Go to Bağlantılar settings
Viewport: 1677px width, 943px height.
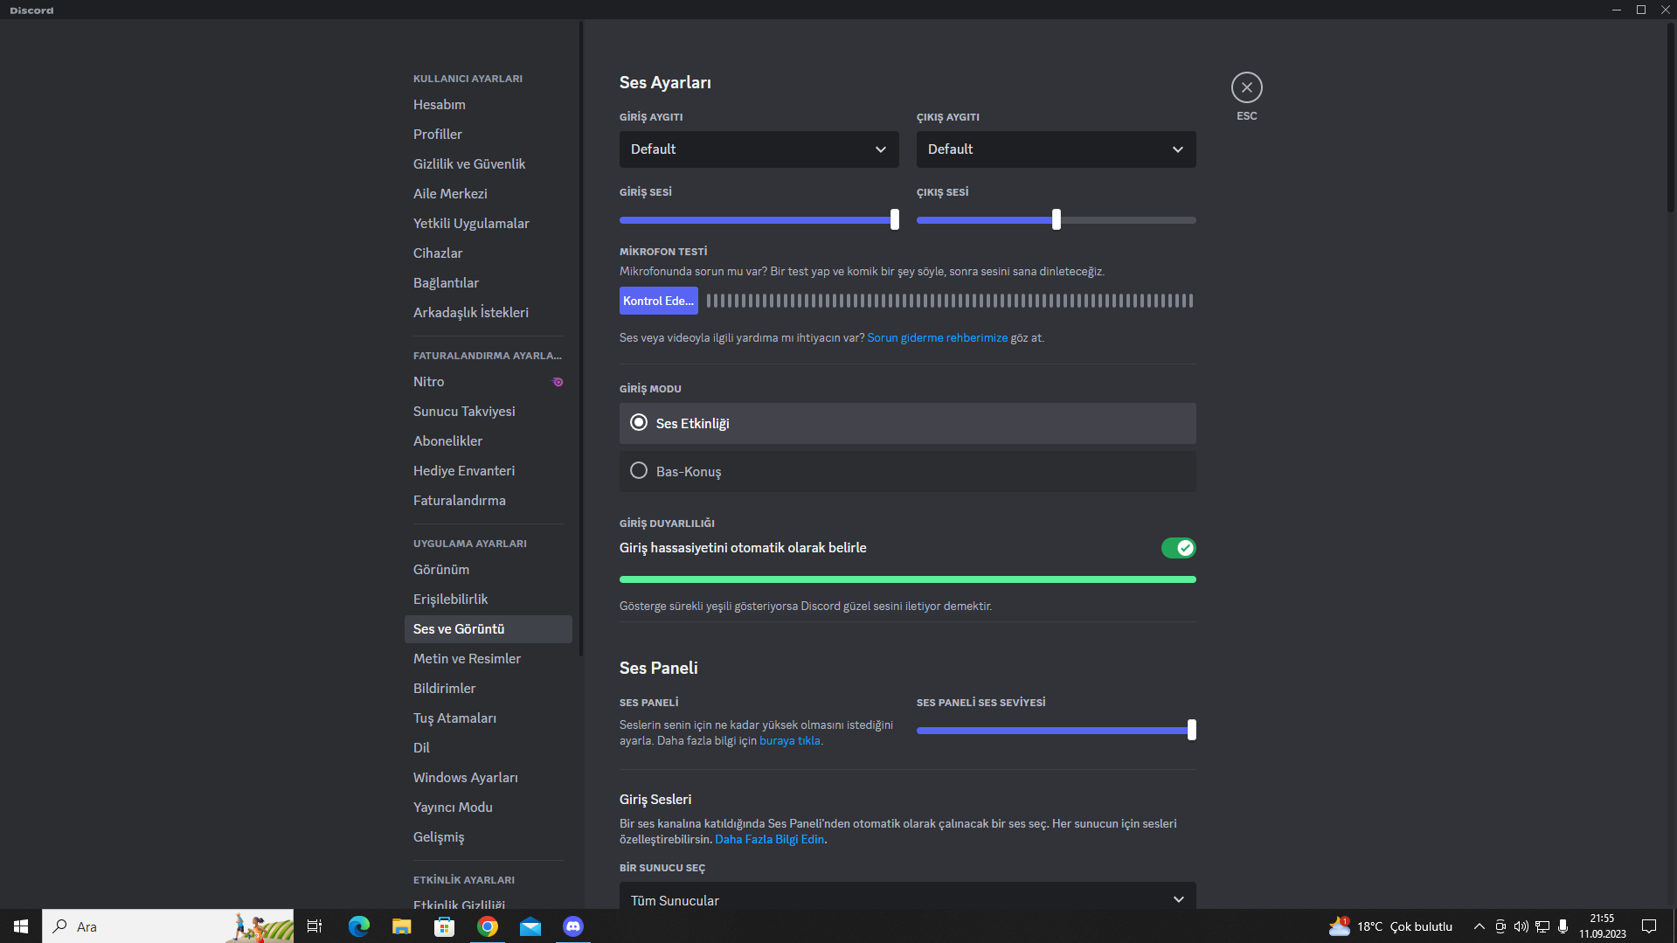(488, 283)
